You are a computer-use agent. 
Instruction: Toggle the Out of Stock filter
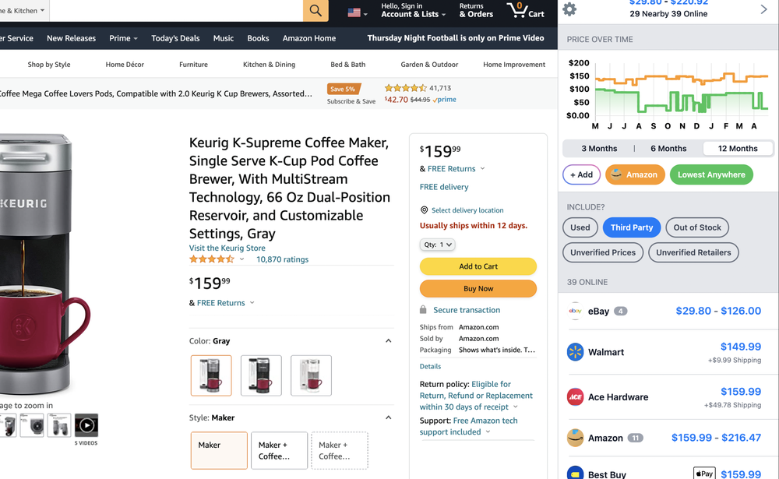(x=696, y=227)
